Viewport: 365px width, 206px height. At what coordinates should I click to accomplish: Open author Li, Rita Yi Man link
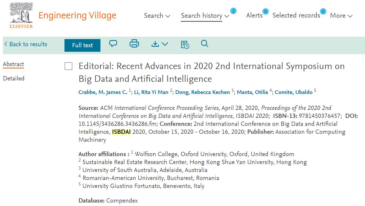[x=151, y=92]
